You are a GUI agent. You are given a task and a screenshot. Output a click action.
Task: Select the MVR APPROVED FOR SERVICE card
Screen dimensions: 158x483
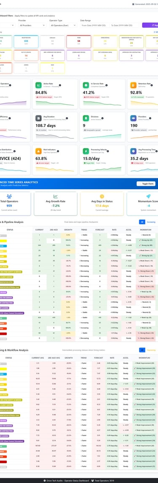52,55
